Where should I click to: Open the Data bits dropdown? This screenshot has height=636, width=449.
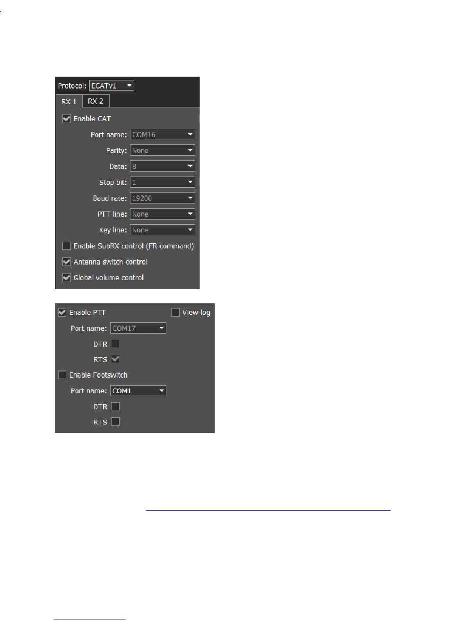(x=163, y=167)
